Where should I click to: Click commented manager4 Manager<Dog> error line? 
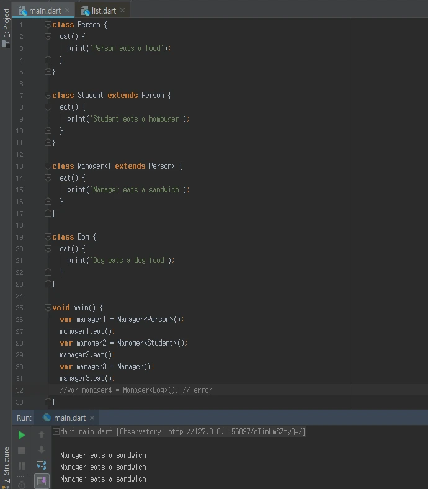click(x=136, y=390)
